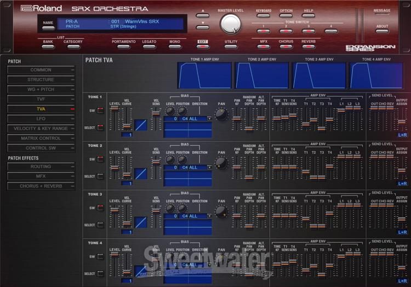Screen dimensions: 411x287
Task: Open the Tone 3 Amp Env graph
Action: click(x=319, y=75)
